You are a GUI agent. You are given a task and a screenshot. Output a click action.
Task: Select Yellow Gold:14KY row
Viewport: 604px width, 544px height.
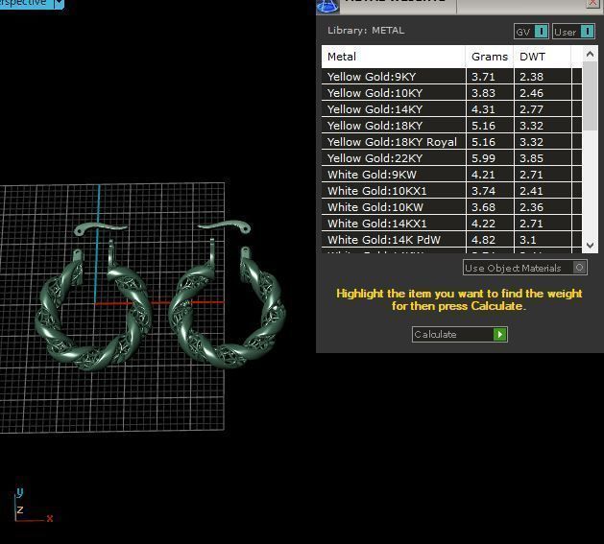coord(452,109)
